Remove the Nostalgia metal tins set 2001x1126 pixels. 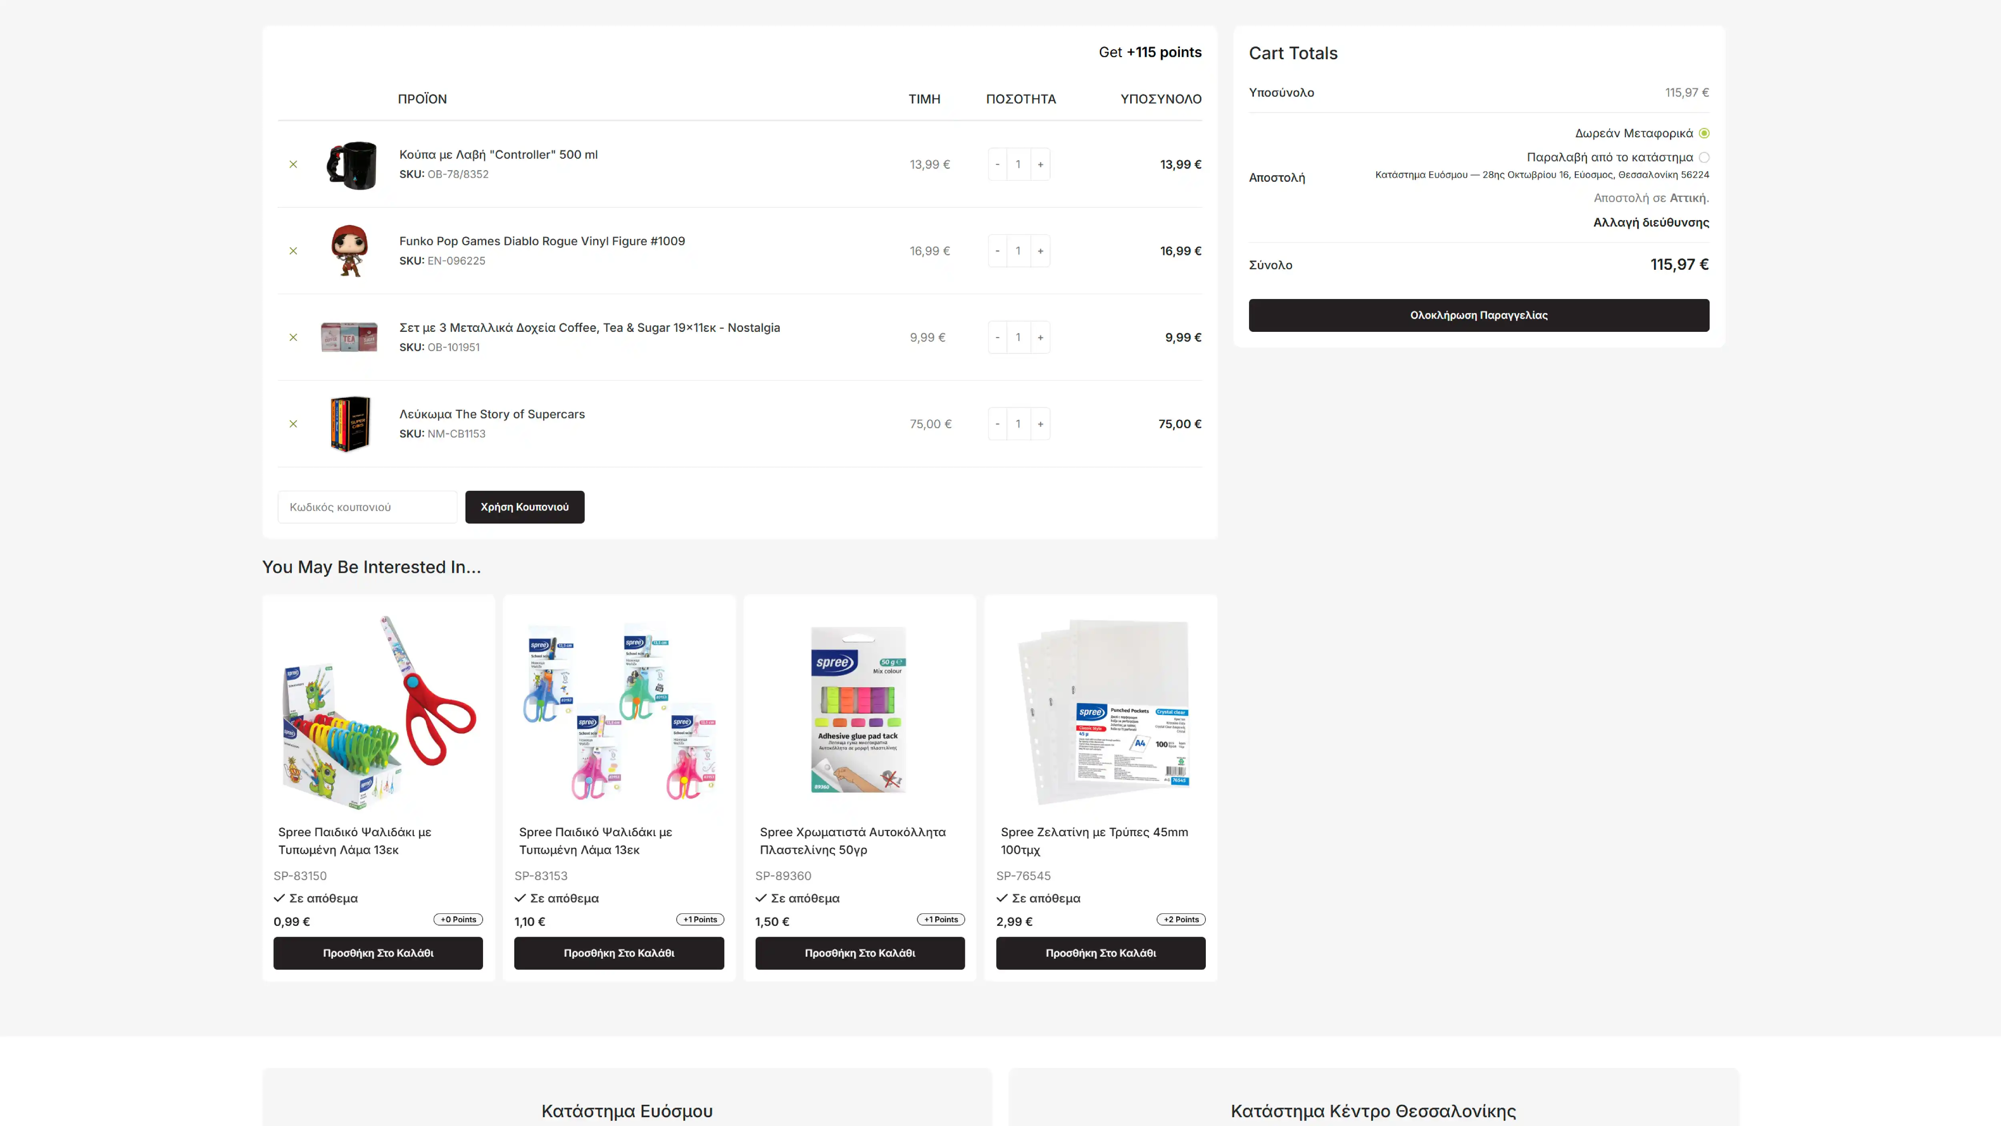[x=293, y=337]
